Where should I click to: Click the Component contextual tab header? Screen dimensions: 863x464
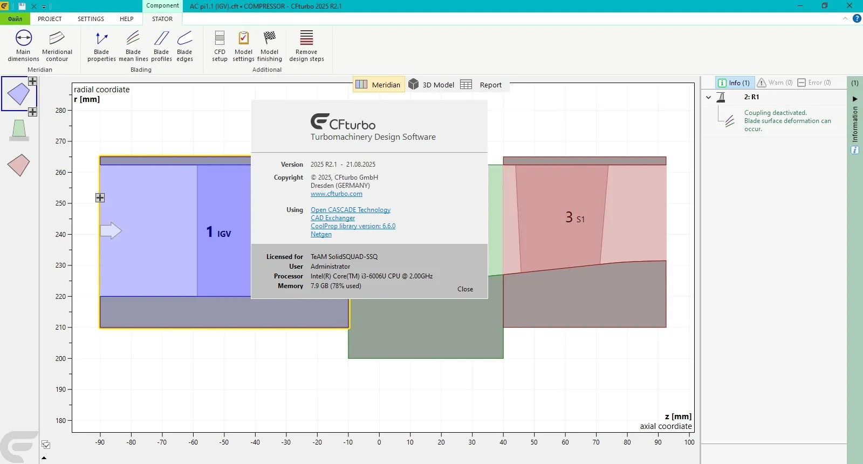pyautogui.click(x=162, y=6)
